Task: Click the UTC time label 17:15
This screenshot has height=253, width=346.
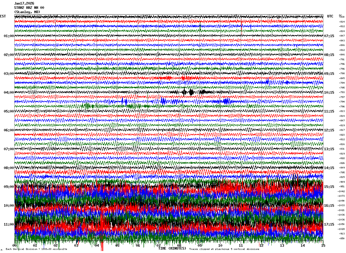Action: tap(329, 224)
